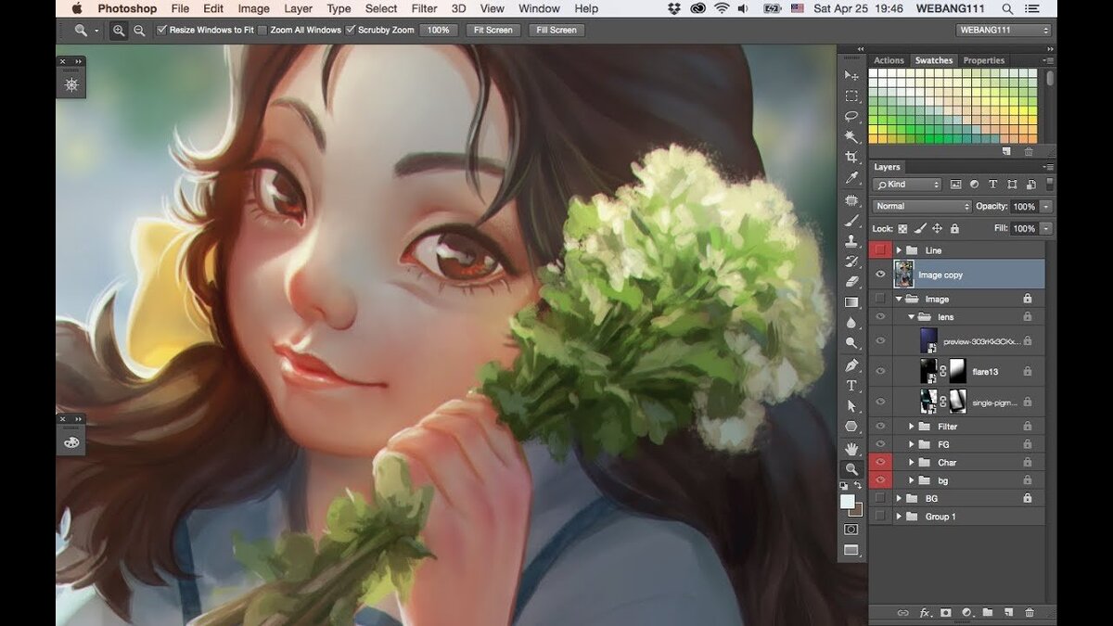Hide the flare13 layer

(x=880, y=371)
